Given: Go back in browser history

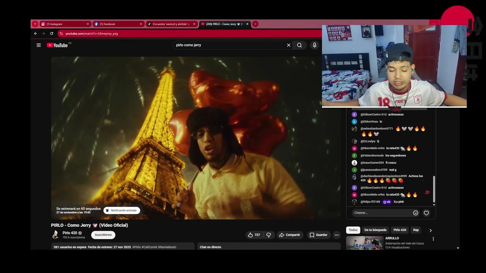Looking at the screenshot, I should [x=36, y=33].
